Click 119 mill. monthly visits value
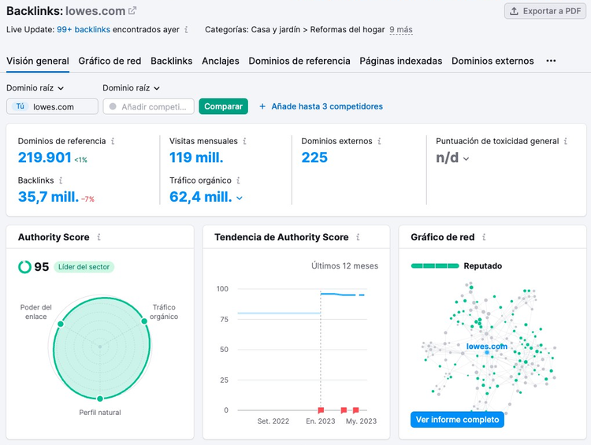This screenshot has height=445, width=591. [x=196, y=158]
